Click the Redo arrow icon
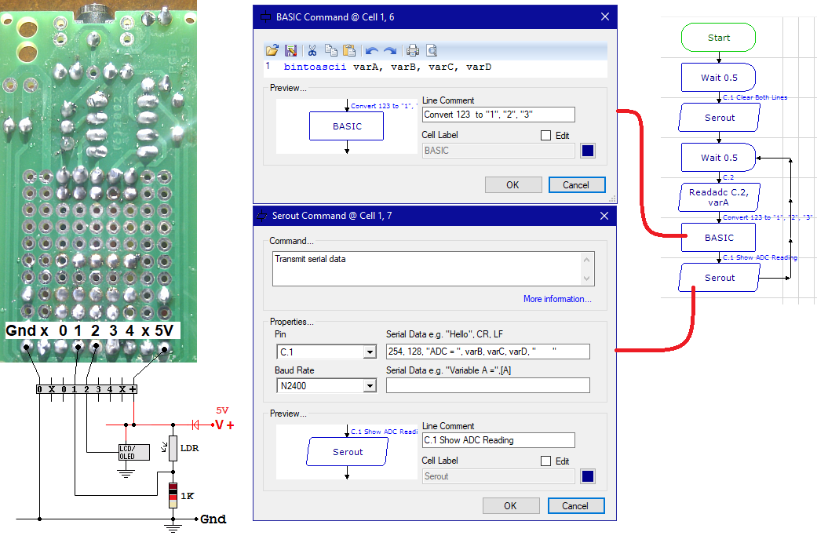Image resolution: width=817 pixels, height=543 pixels. pyautogui.click(x=390, y=50)
